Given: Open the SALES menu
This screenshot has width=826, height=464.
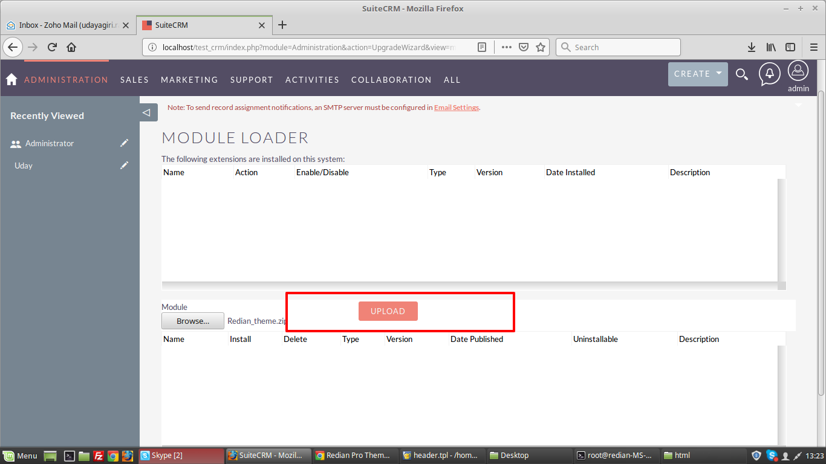Looking at the screenshot, I should [134, 80].
